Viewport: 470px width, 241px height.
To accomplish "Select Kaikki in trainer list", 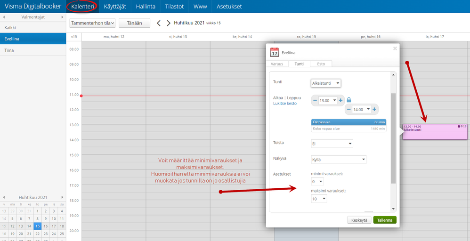I will pos(33,28).
